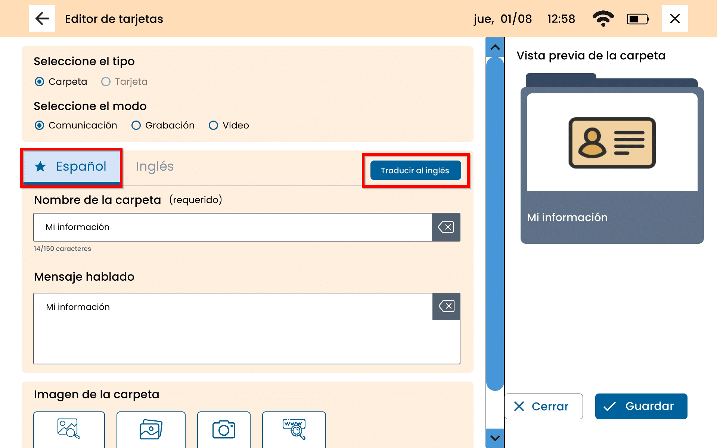The width and height of the screenshot is (717, 448).
Task: Save the folder with Guardar
Action: (641, 406)
